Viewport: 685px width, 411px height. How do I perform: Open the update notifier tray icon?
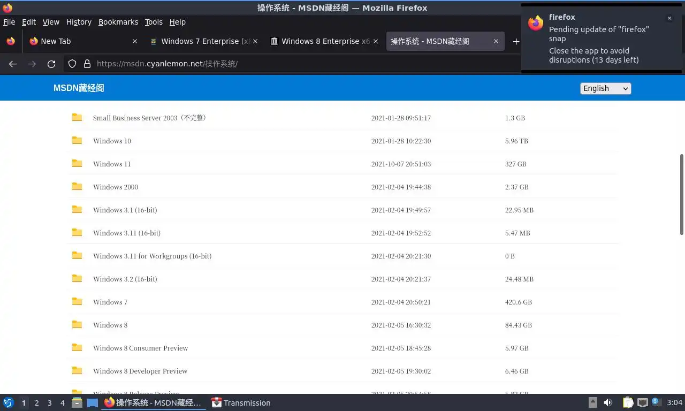[655, 402]
